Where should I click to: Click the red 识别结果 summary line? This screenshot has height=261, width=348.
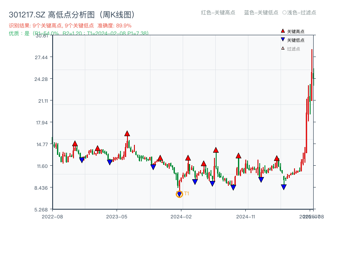click(x=70, y=26)
